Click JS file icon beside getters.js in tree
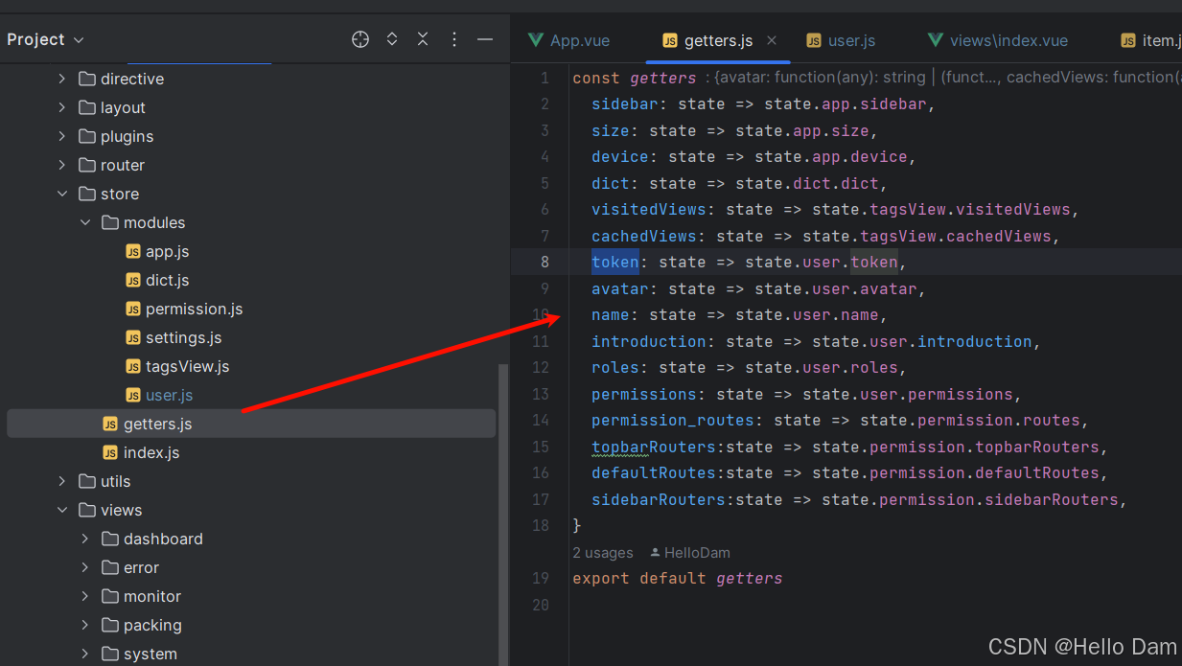 [x=110, y=424]
